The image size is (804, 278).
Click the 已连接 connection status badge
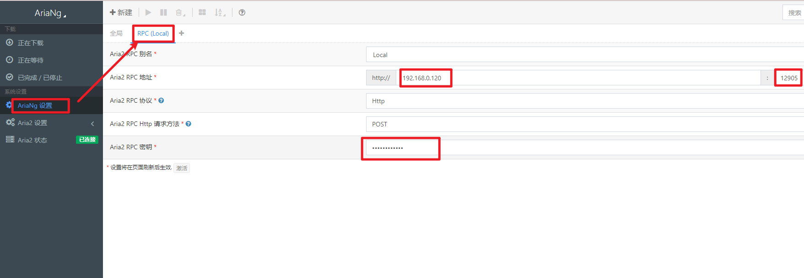click(87, 140)
